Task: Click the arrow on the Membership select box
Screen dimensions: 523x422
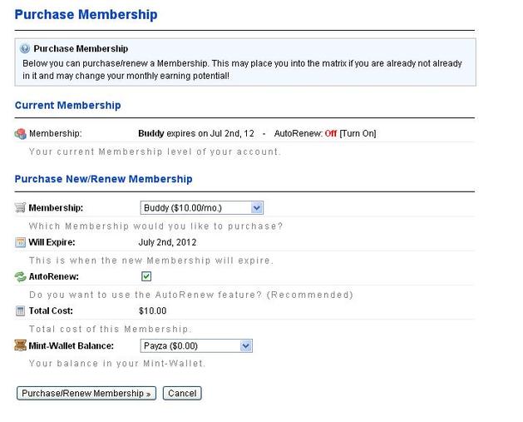Action: [256, 207]
